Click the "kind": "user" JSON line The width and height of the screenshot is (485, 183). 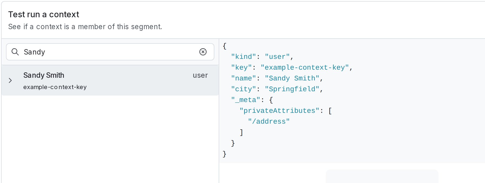262,57
